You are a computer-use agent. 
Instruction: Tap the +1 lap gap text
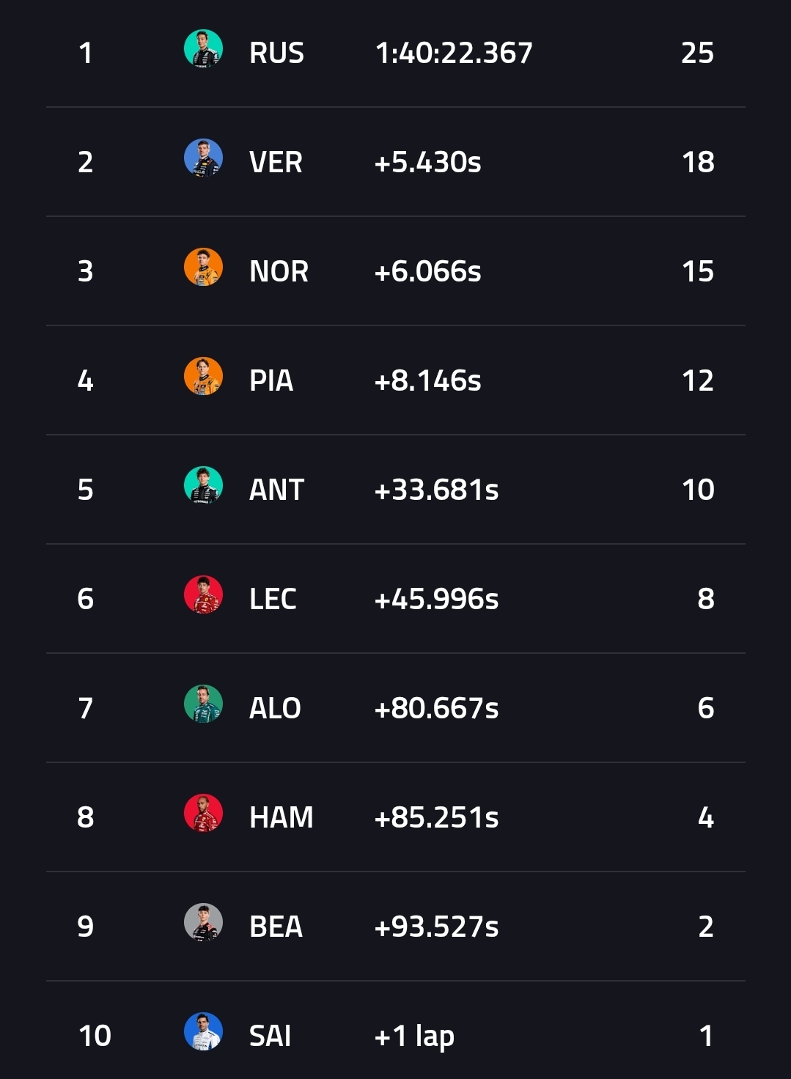click(x=414, y=1036)
